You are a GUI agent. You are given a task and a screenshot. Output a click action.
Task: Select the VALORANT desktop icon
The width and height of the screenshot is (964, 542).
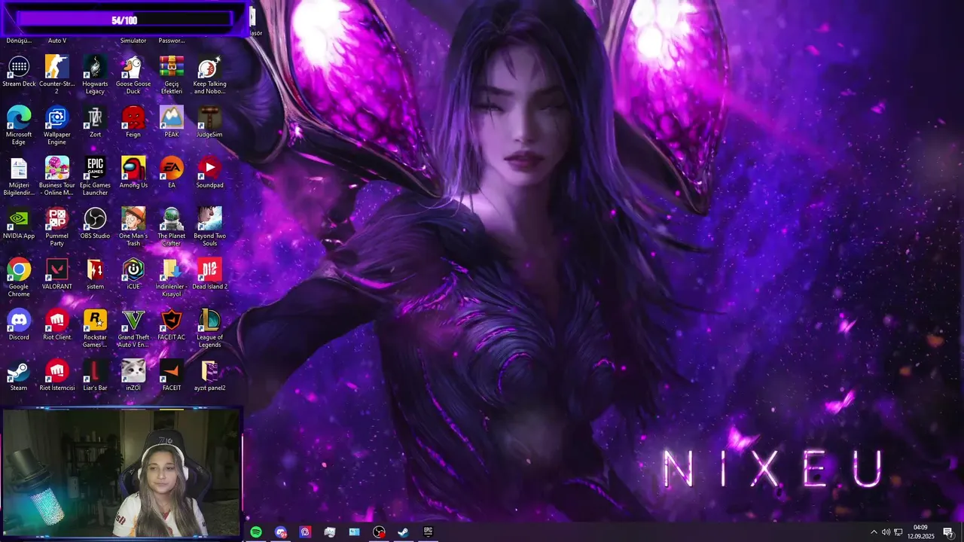click(56, 273)
